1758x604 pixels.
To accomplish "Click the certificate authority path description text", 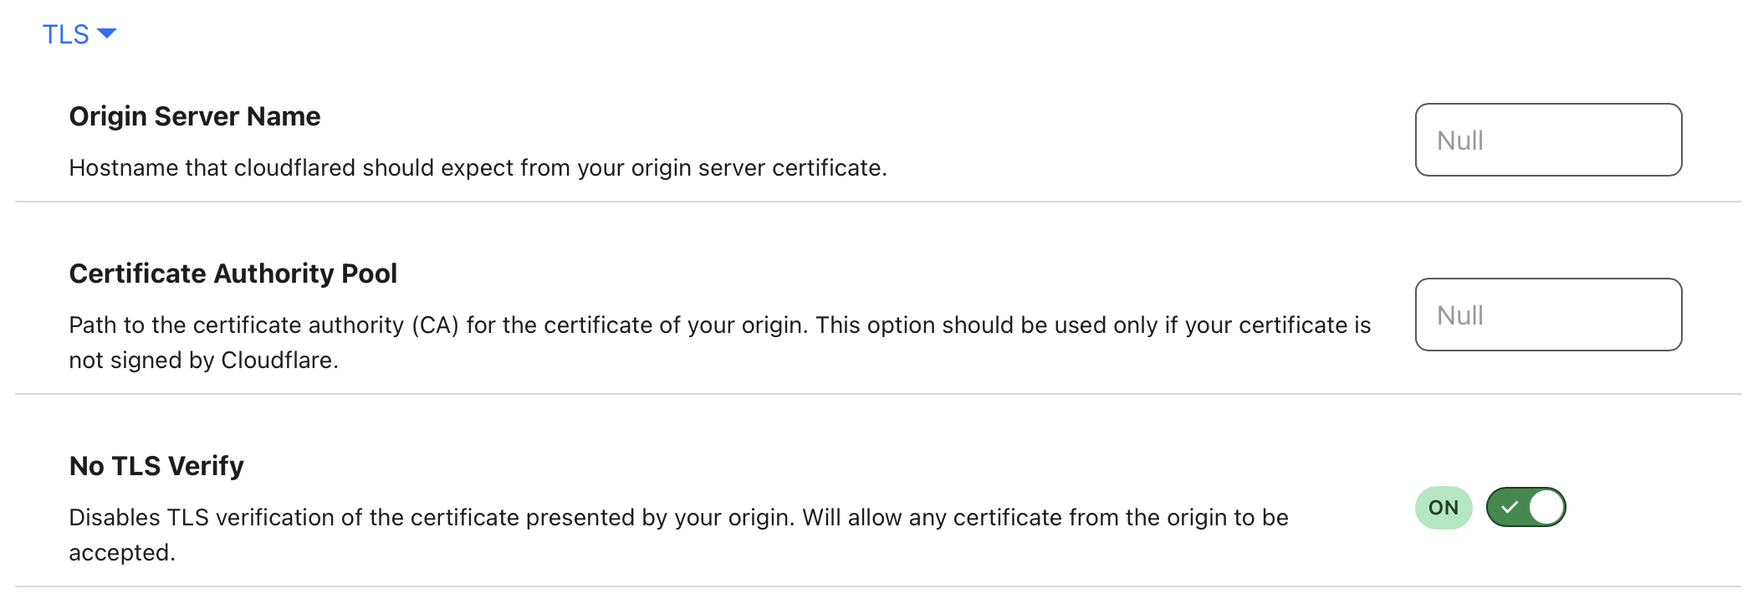I will (719, 342).
